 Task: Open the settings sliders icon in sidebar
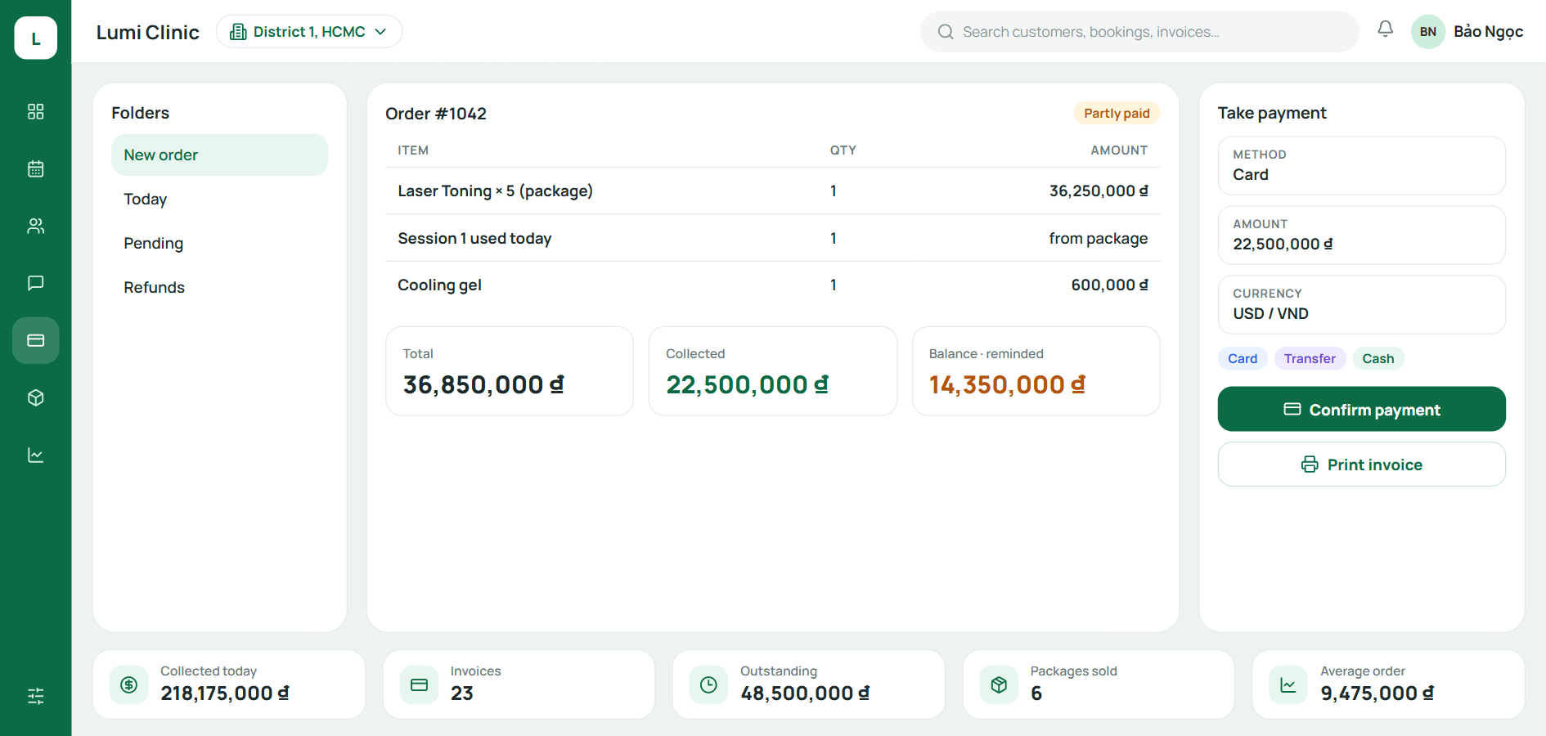tap(35, 696)
